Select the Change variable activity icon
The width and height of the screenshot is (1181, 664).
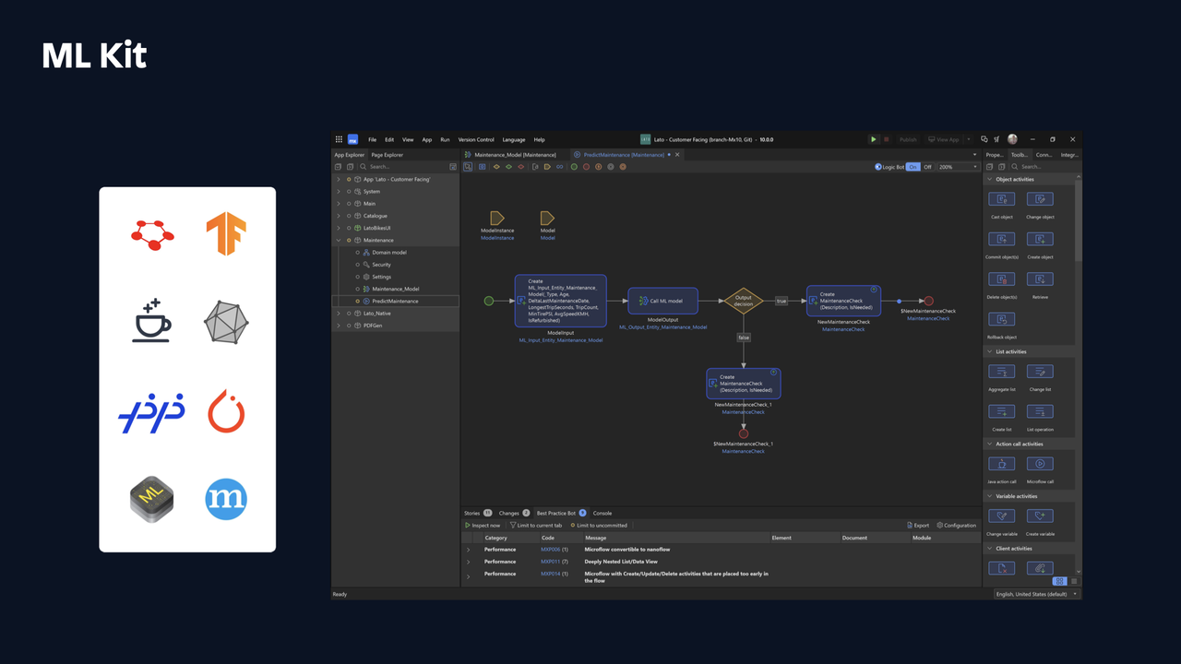[1002, 516]
